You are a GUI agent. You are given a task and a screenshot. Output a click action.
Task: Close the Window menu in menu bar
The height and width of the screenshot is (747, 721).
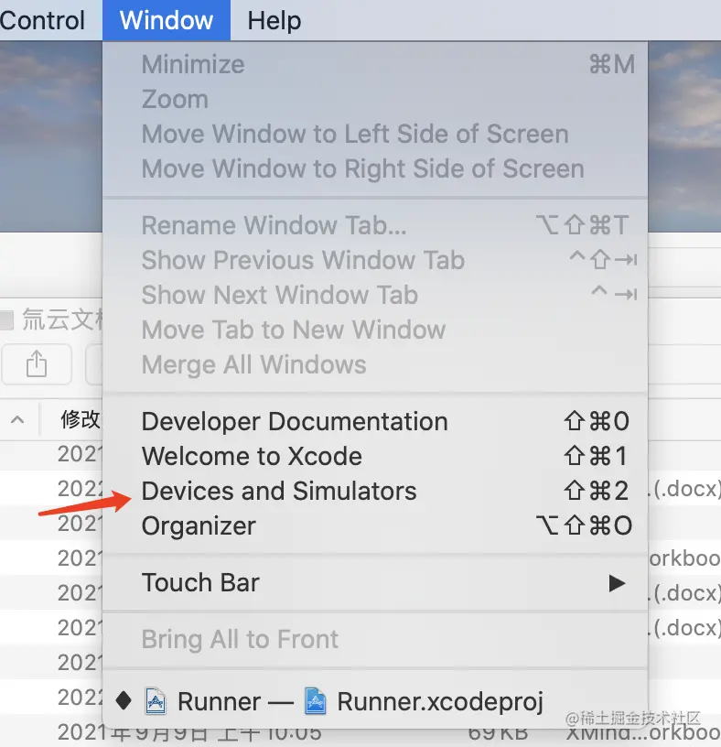coord(167,20)
